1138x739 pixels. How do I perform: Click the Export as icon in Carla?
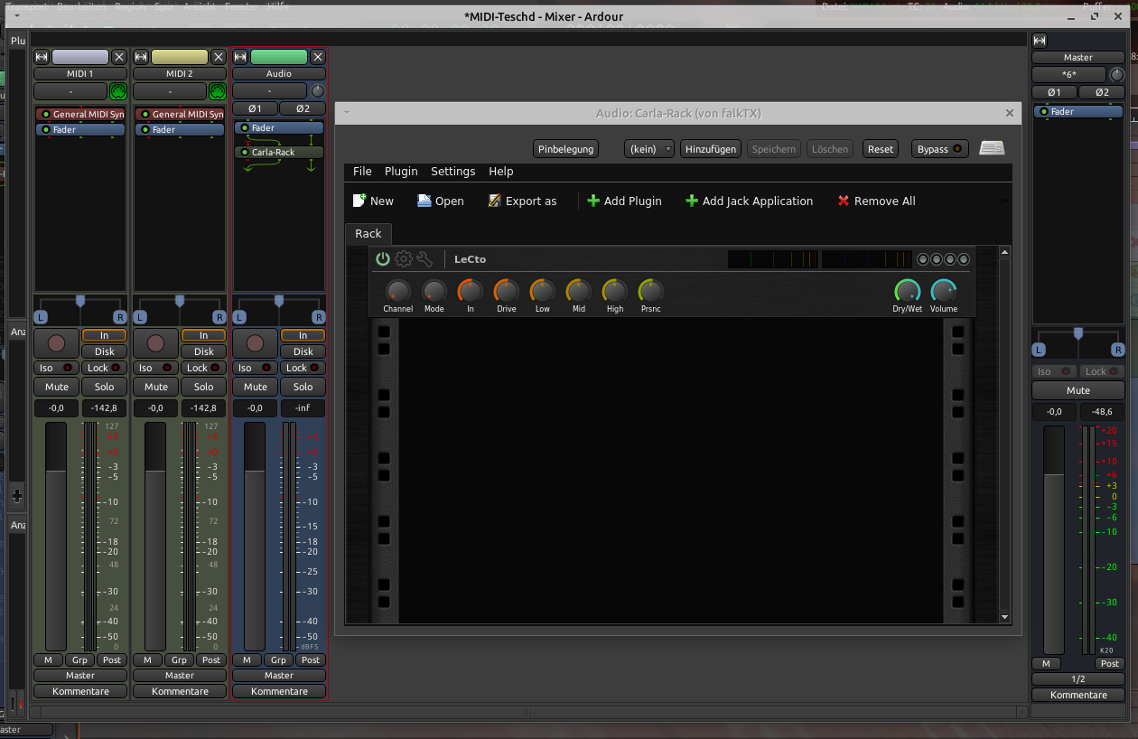coord(494,201)
